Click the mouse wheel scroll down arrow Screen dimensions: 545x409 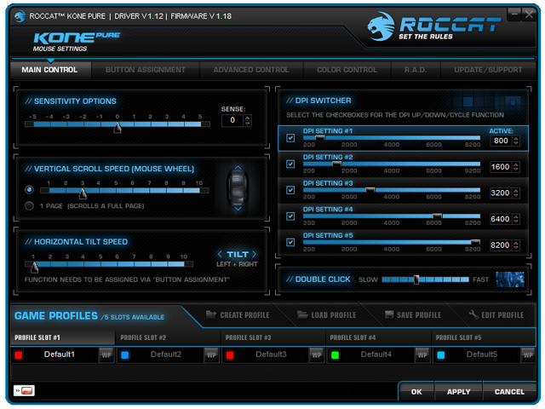[x=238, y=209]
